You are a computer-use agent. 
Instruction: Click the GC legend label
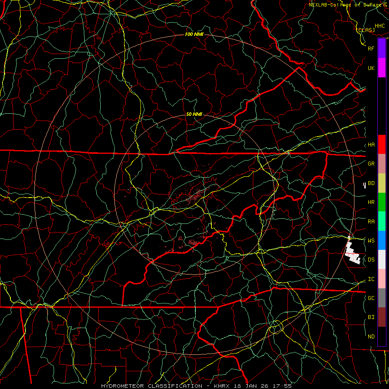(371, 298)
